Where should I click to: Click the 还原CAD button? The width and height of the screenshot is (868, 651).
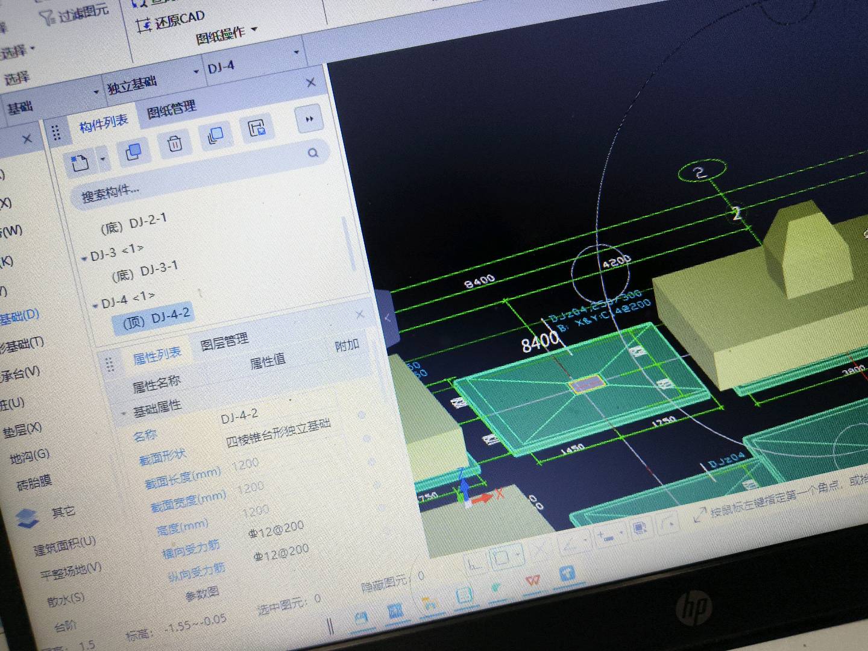point(171,20)
